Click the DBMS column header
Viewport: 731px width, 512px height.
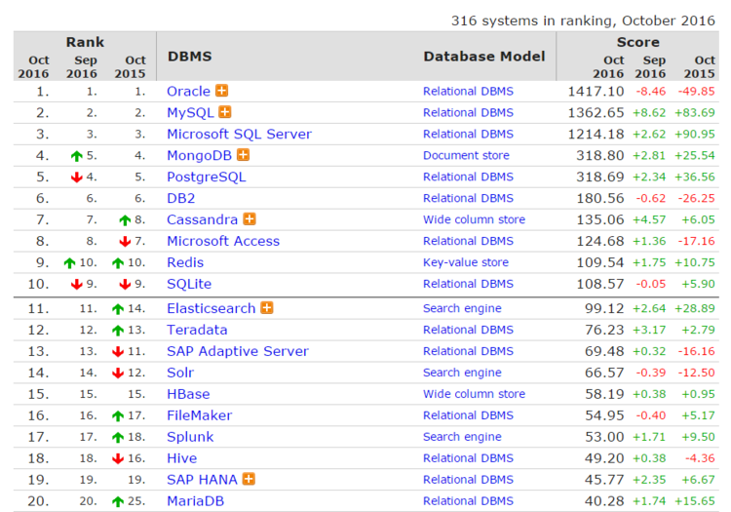190,57
